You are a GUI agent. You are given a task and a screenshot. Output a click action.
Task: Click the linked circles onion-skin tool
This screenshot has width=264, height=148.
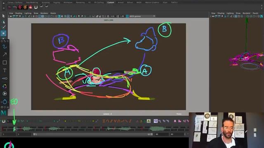[5, 79]
